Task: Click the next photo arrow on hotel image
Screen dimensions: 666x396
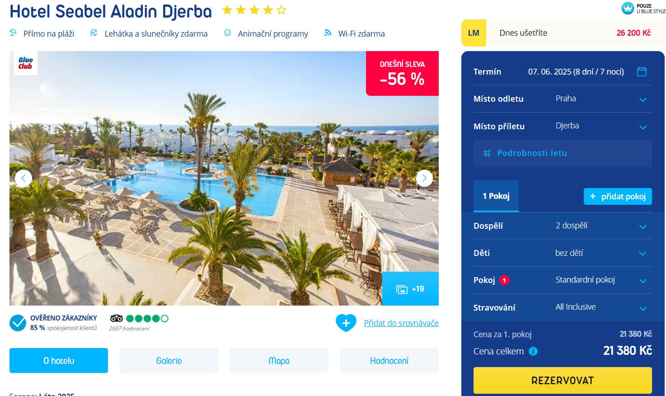Action: (x=424, y=178)
